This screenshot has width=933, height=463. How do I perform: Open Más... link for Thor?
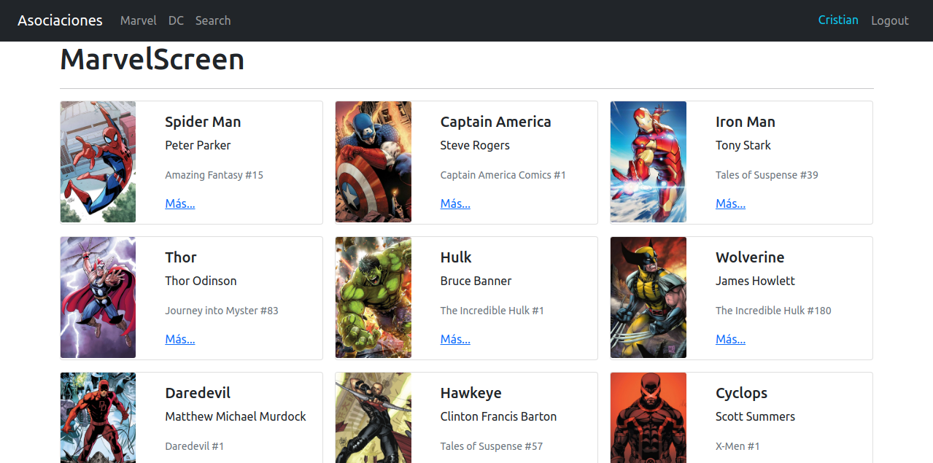pos(180,339)
